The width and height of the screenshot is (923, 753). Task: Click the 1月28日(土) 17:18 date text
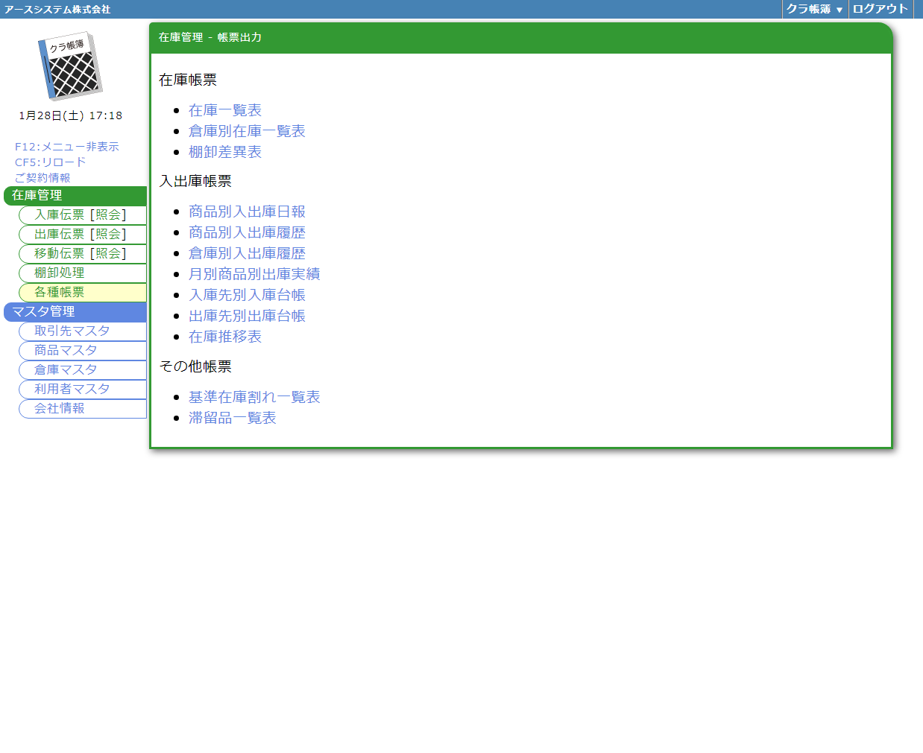[71, 115]
